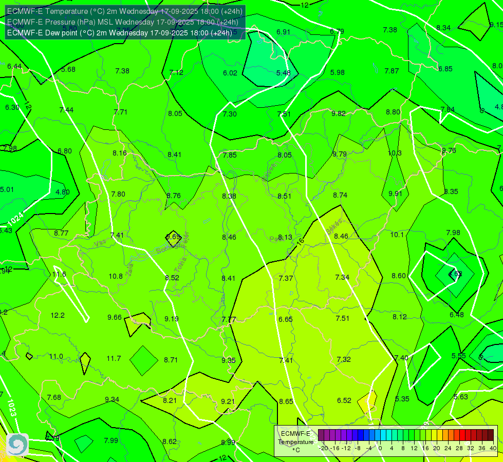Click the Heves county label
Viewport: 503px width, 462px height.
[269, 173]
